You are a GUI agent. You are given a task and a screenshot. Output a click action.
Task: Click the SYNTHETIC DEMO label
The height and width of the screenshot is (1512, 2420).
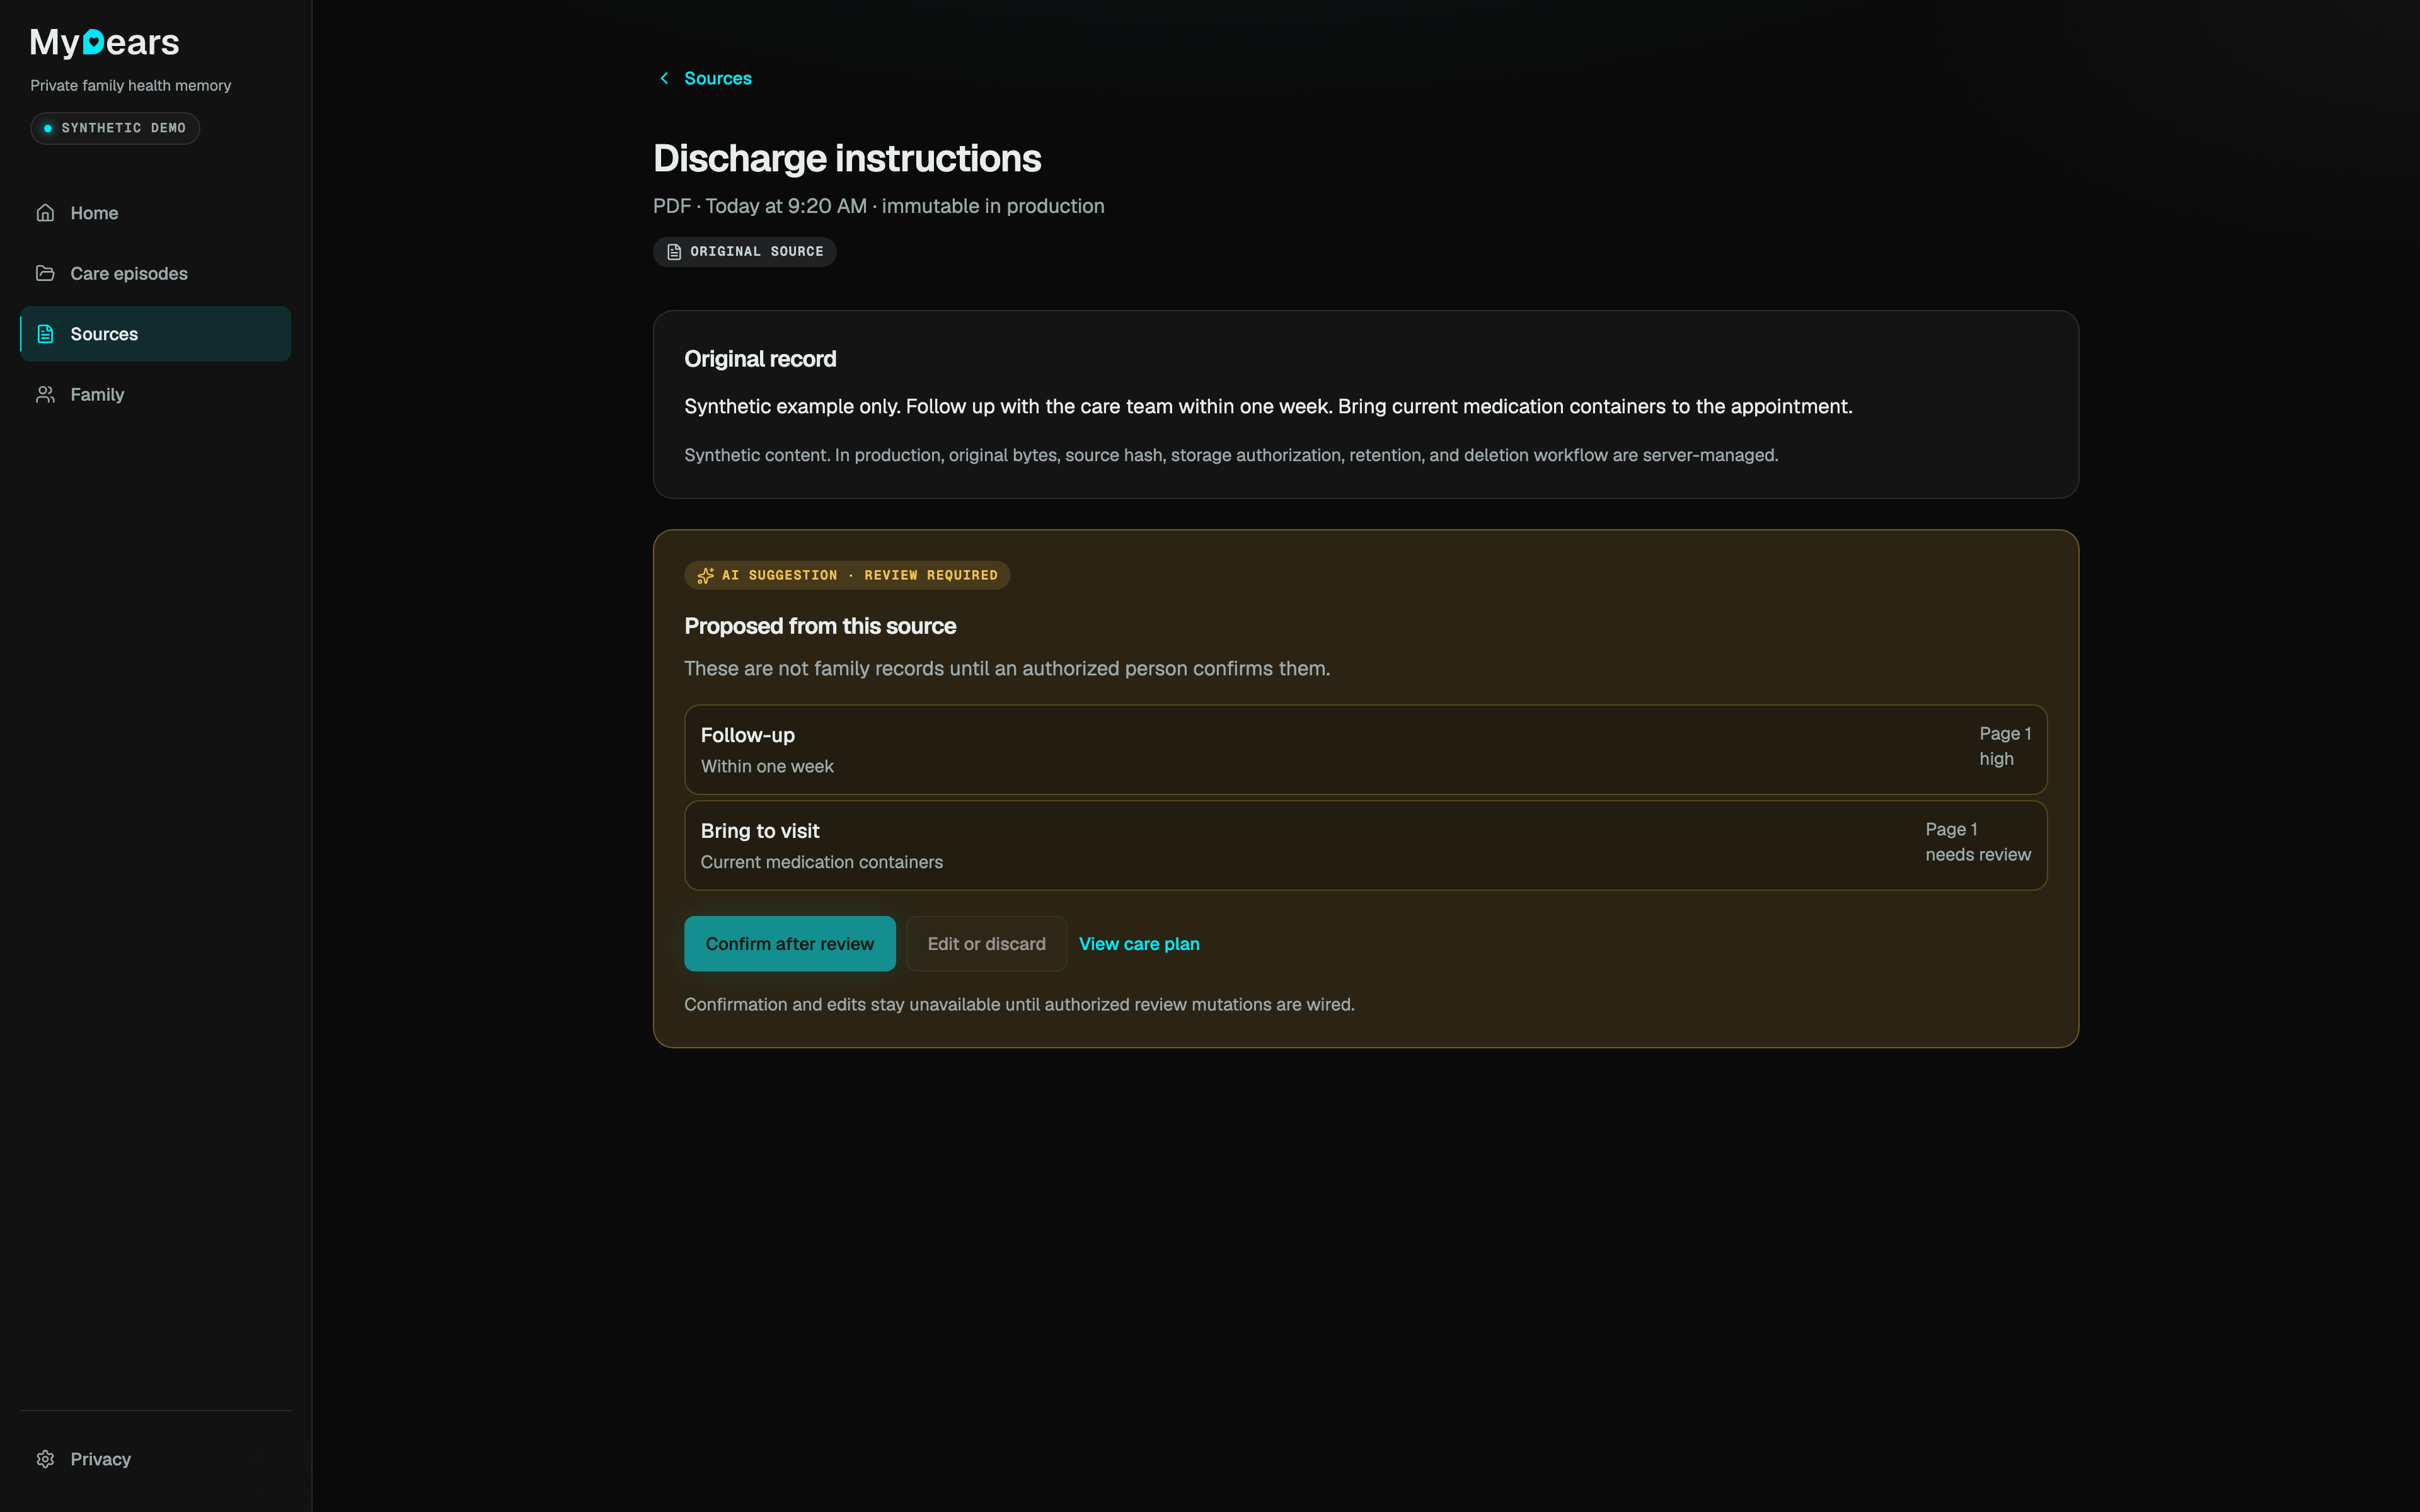(x=123, y=128)
